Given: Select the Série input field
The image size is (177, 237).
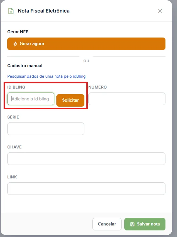Looking at the screenshot, I should tap(46, 129).
